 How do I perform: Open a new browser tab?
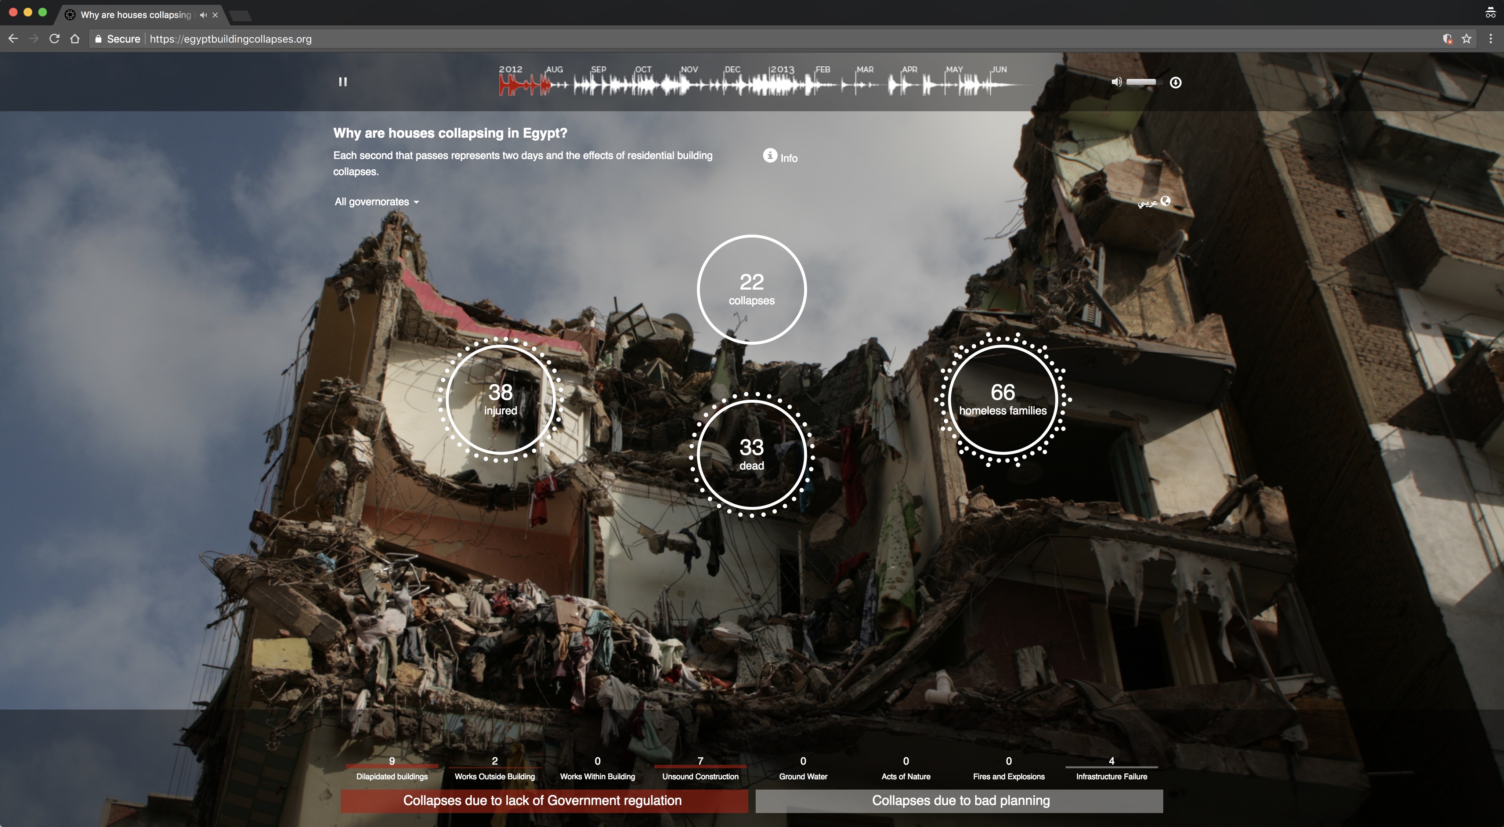(x=240, y=16)
